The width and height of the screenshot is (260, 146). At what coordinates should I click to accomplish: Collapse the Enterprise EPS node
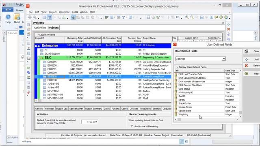36,46
